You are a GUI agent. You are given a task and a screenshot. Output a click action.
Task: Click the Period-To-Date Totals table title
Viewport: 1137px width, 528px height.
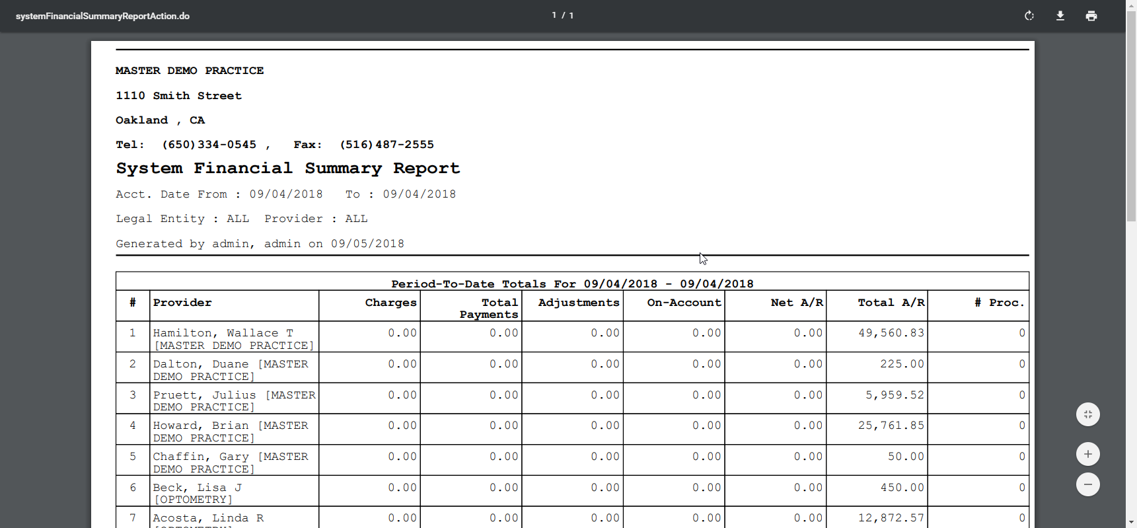572,283
